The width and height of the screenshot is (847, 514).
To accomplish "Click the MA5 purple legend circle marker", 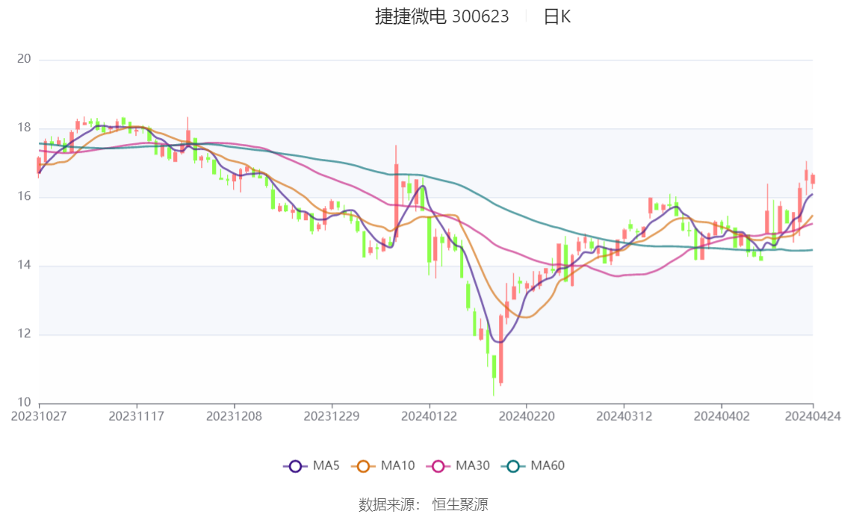I will (x=295, y=466).
